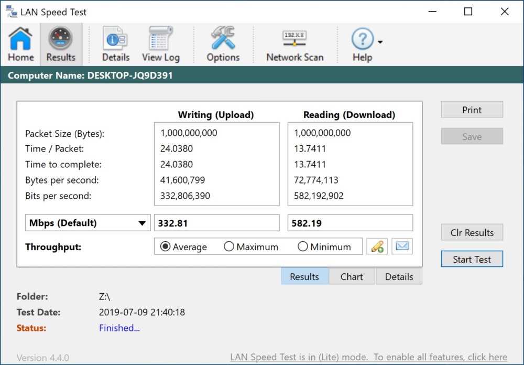This screenshot has width=524, height=365.
Task: Click the download speed field 582.19
Action: pyautogui.click(x=350, y=223)
